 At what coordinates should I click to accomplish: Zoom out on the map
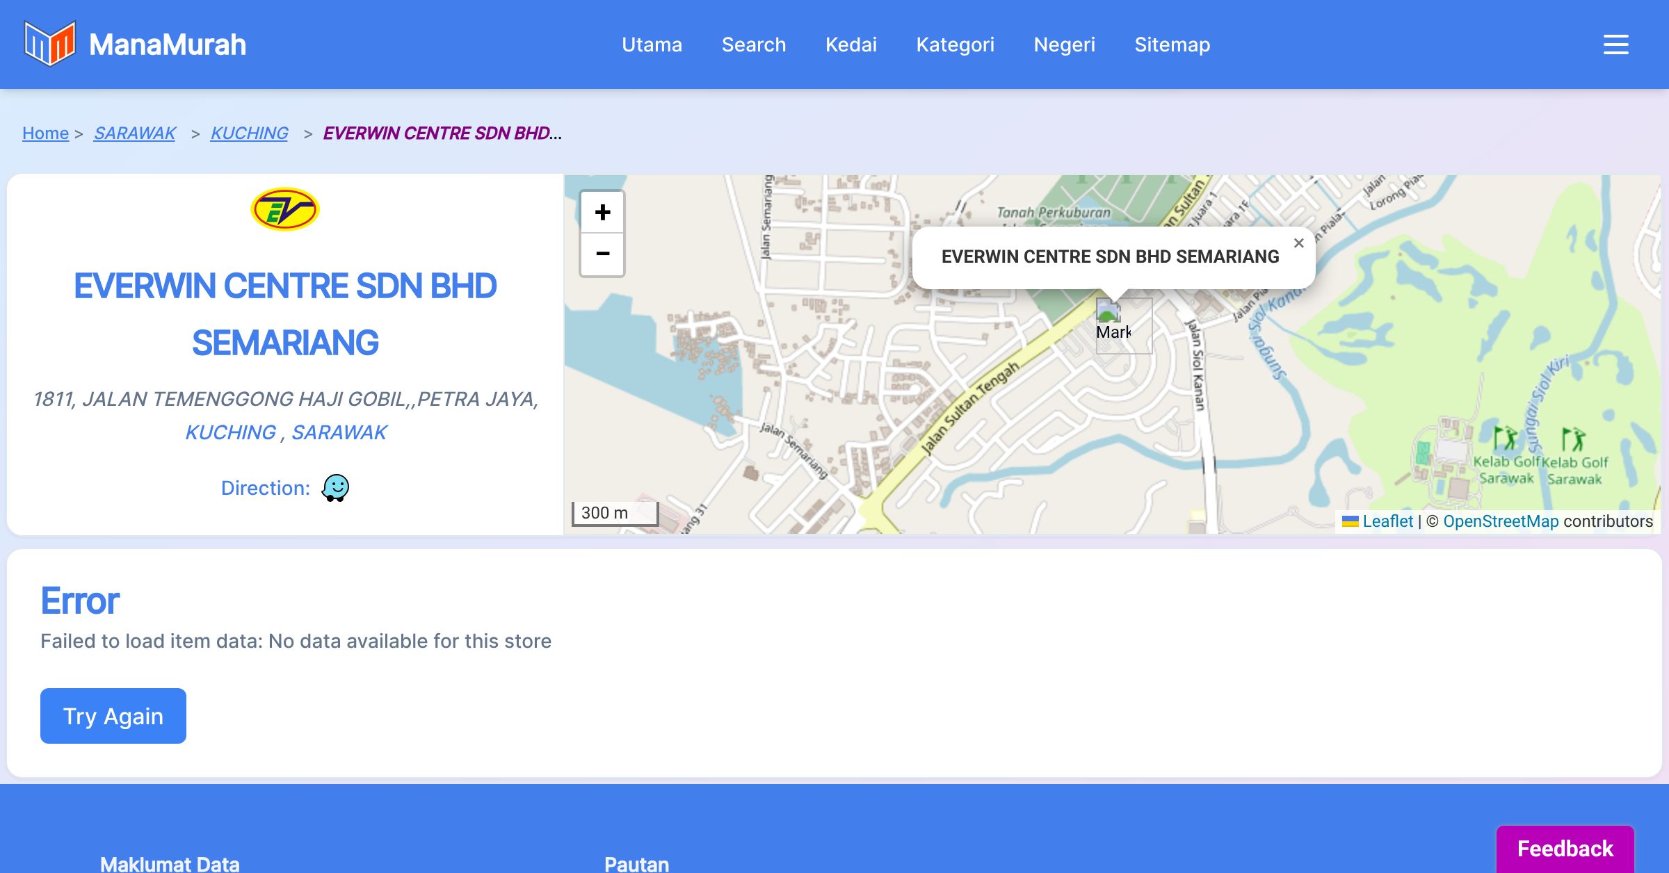pyautogui.click(x=602, y=254)
